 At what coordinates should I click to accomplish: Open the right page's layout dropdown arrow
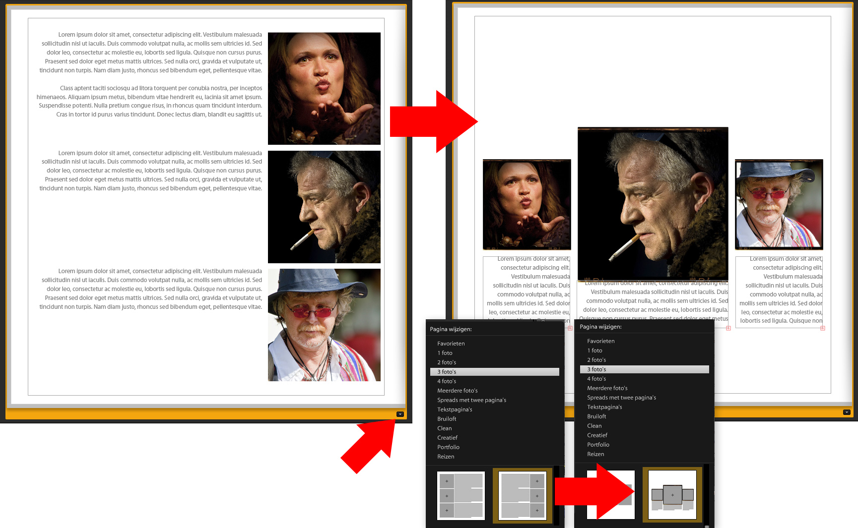[847, 412]
